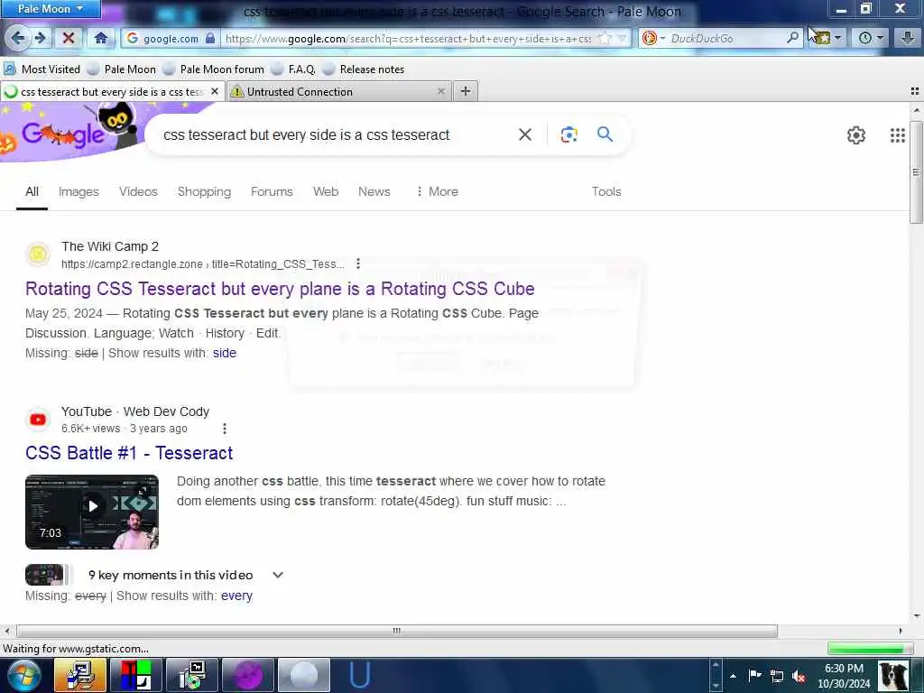Open the blue U taskbar icon
924x693 pixels.
point(359,675)
